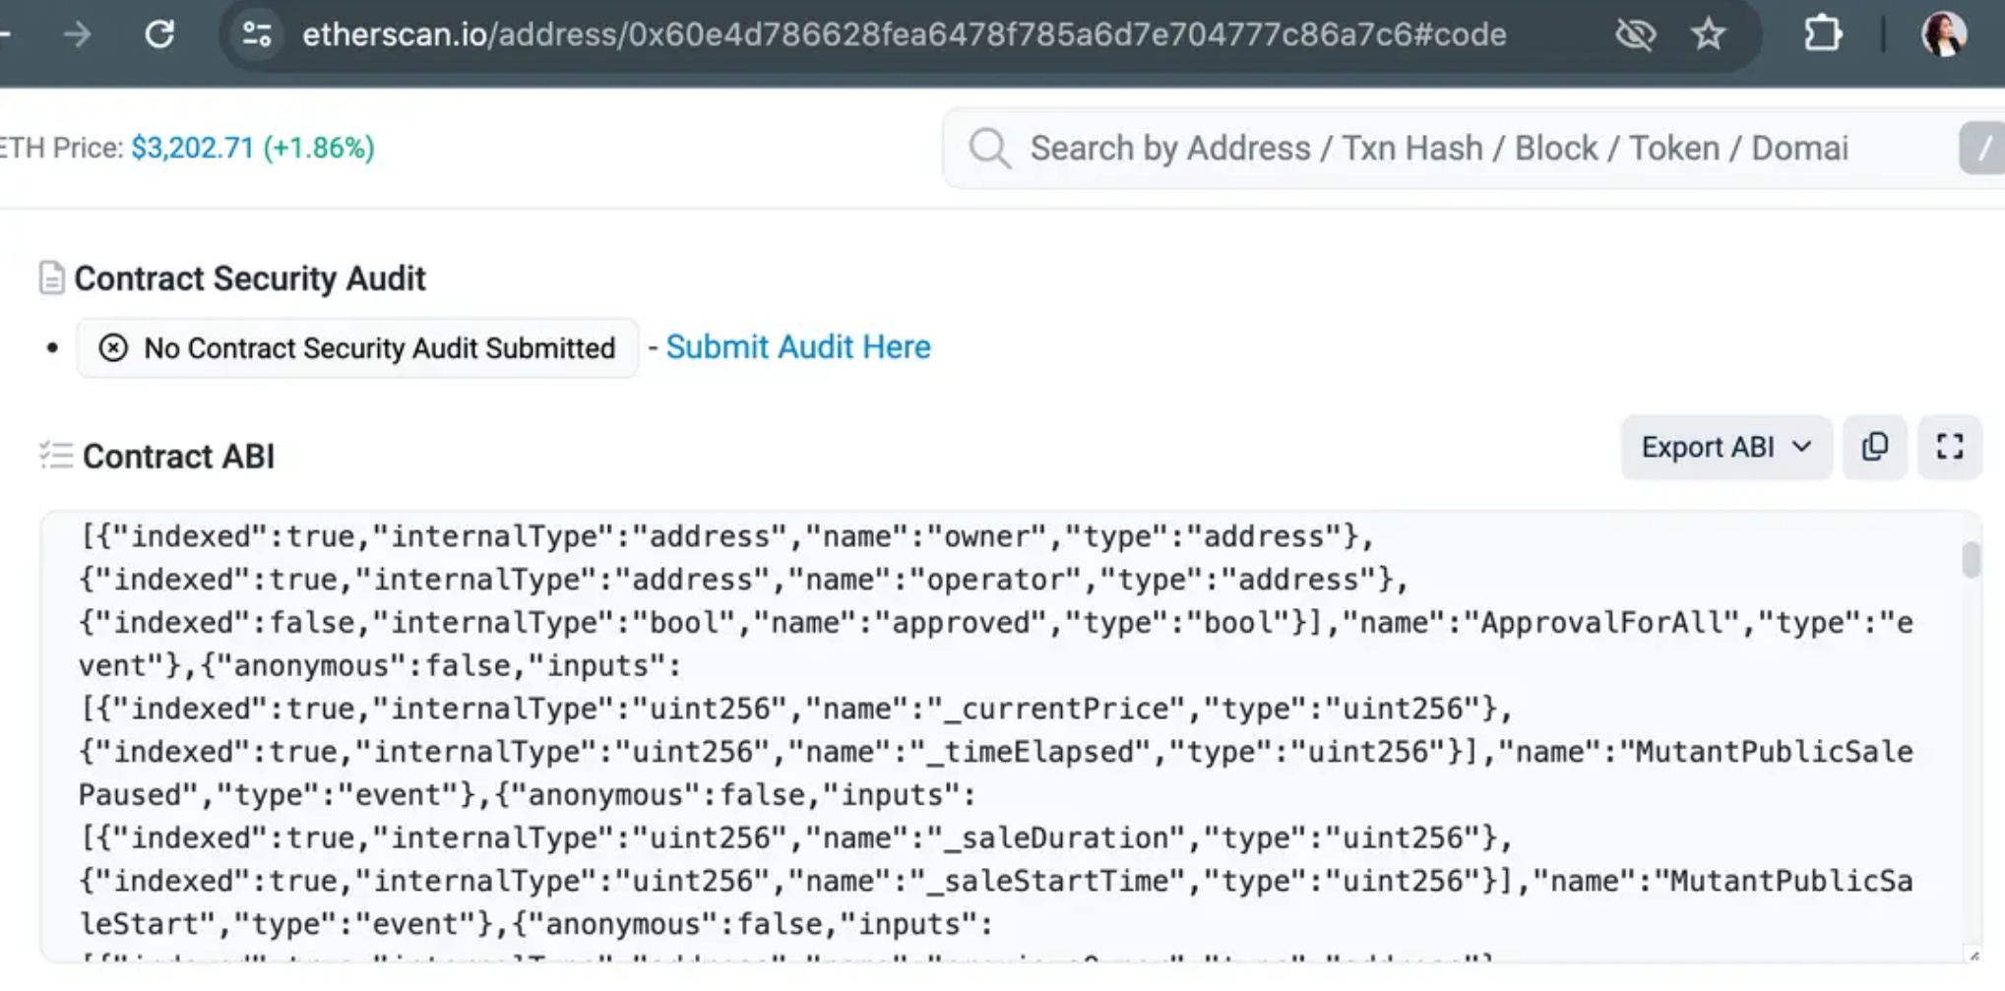This screenshot has height=991, width=2005.
Task: Click the slash shortcut key badge
Action: point(1983,149)
